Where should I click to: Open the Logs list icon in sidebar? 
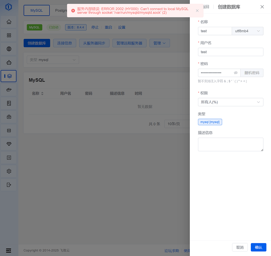pyautogui.click(x=8, y=157)
